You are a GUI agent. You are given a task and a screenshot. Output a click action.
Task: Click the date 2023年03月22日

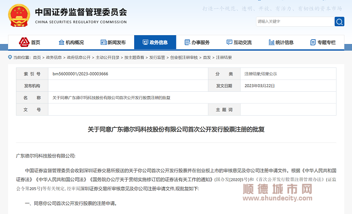[x=260, y=86]
